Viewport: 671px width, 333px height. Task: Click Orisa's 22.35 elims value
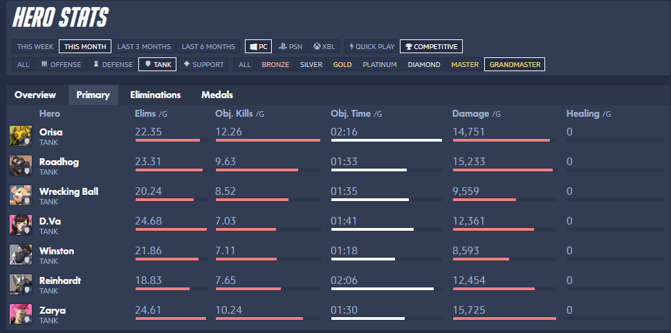pos(148,132)
